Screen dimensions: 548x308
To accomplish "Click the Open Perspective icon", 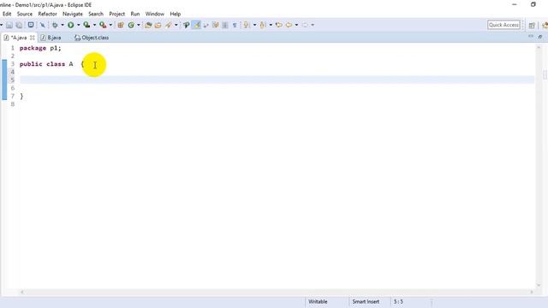I will (x=532, y=25).
